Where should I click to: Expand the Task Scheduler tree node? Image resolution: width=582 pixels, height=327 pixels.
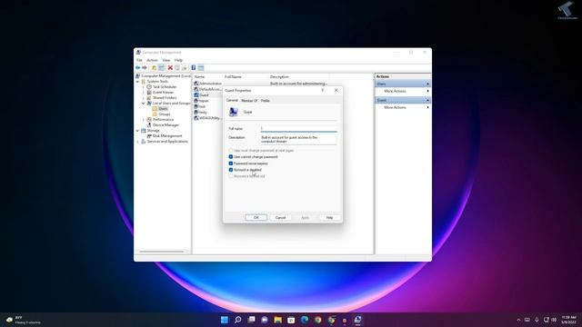click(x=144, y=87)
